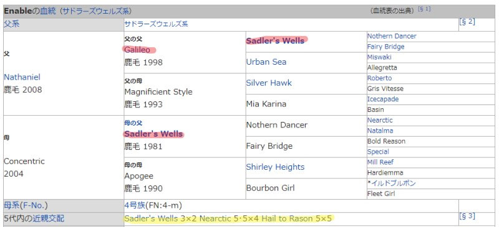Open the 血統 link in the header
Viewport: 499px width, 227px height.
tap(48, 11)
